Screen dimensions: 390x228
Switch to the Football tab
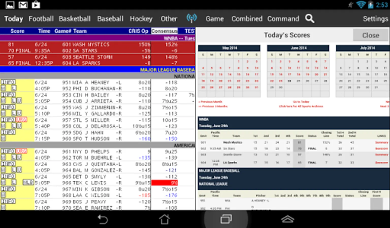point(41,19)
